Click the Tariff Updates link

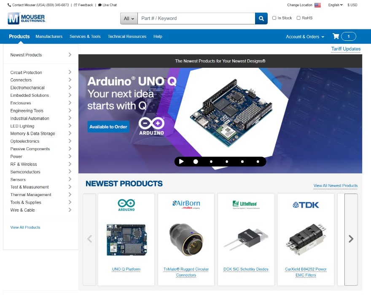pos(346,49)
